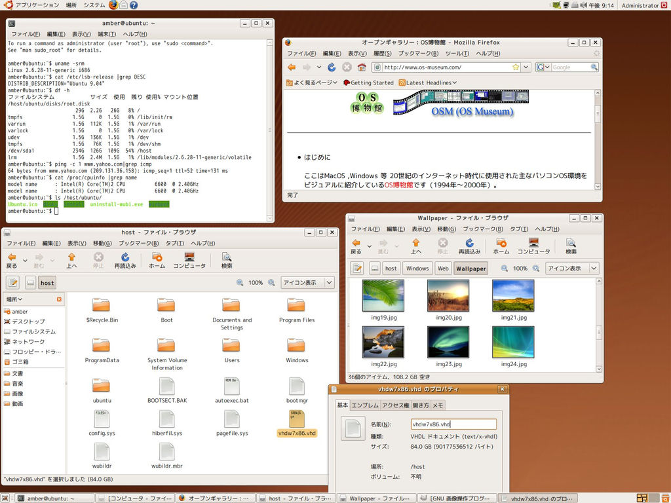Expand the most visited bookmarks folder
The height and width of the screenshot is (503, 671).
coord(311,83)
